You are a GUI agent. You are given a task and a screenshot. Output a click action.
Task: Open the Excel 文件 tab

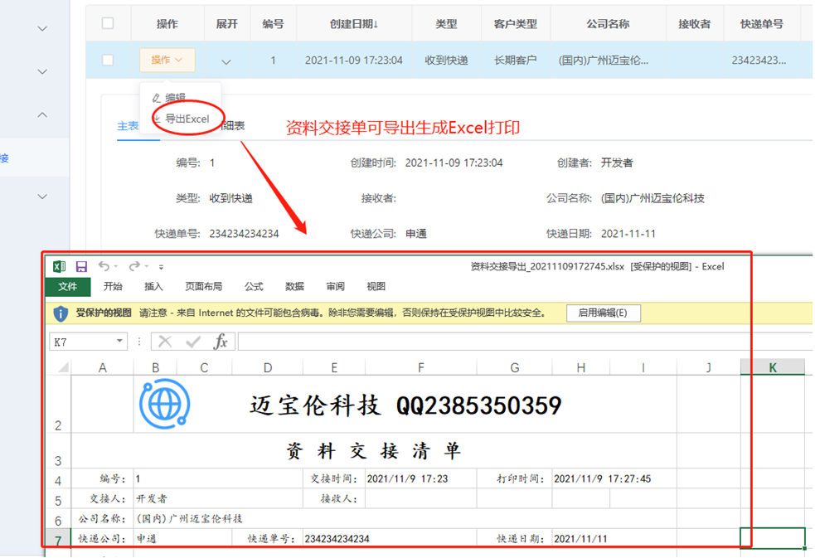click(67, 286)
